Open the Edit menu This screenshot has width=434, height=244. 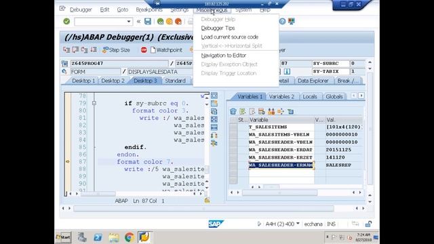[104, 9]
